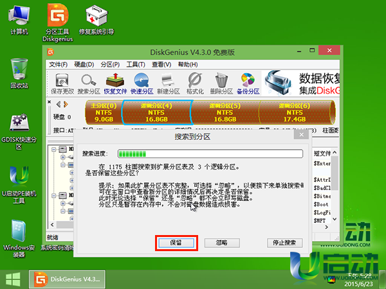Image resolution: width=386 pixels, height=289 pixels.
Task: Click the 忽略 (Ignore) button
Action: pyautogui.click(x=222, y=243)
